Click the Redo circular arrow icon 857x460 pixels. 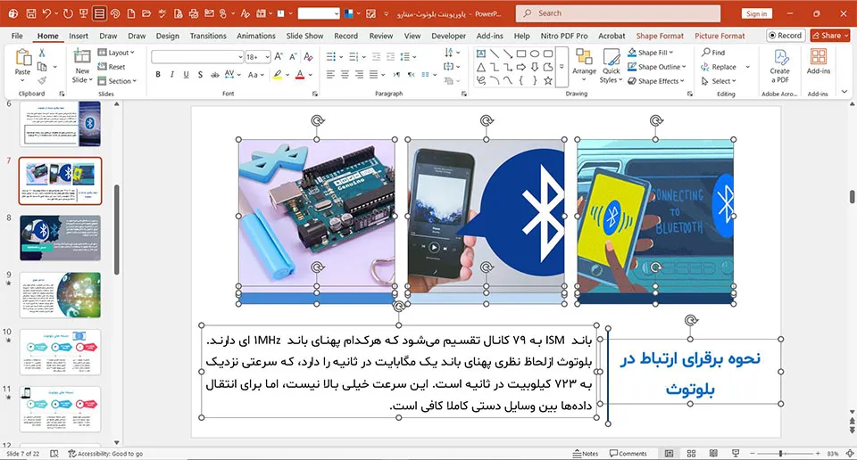[x=68, y=13]
